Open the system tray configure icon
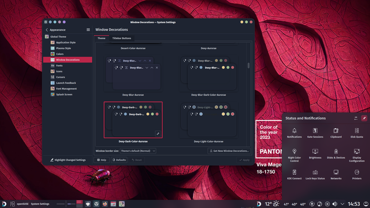Viewport: 370px width, 208px height. [356, 118]
